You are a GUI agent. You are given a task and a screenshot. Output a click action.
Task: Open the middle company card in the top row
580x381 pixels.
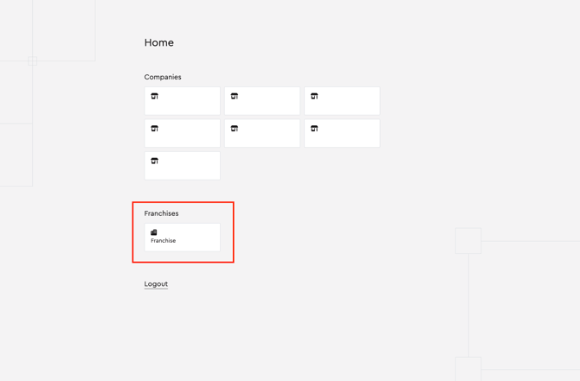[262, 101]
